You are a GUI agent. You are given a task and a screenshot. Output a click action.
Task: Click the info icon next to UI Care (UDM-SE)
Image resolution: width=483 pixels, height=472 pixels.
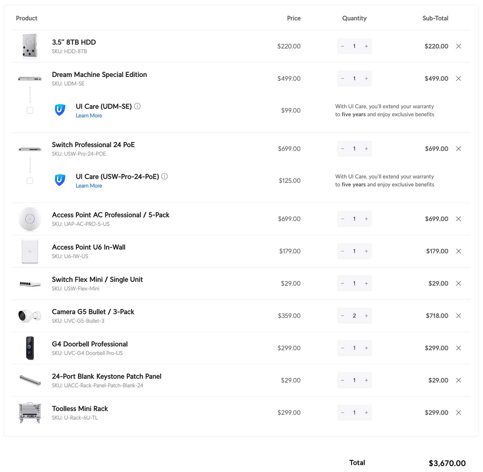click(137, 106)
